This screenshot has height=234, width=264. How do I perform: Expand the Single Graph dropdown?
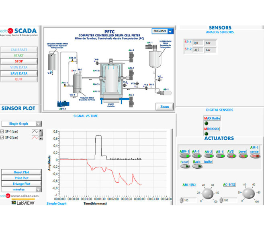coord(21,124)
